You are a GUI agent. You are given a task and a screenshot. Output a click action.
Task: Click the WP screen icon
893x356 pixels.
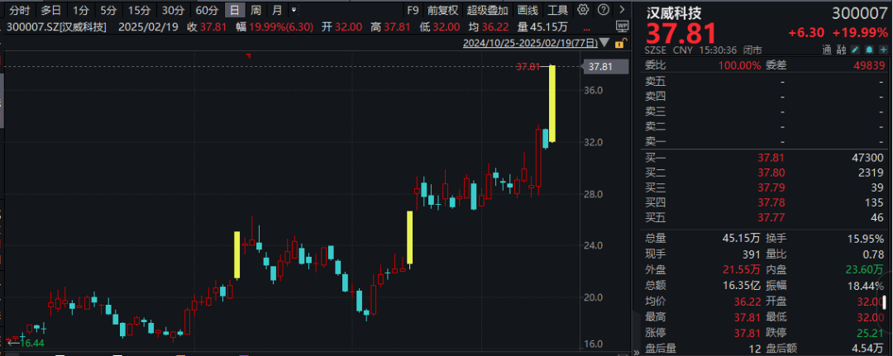click(x=622, y=26)
